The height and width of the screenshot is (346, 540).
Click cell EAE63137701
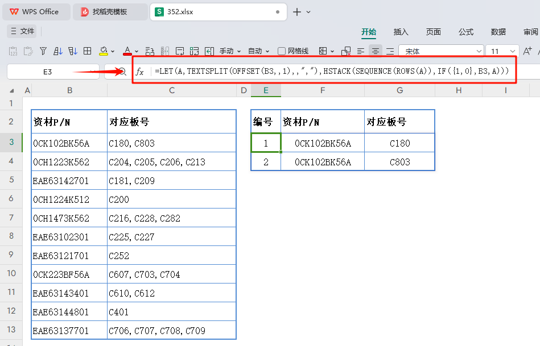(x=69, y=331)
